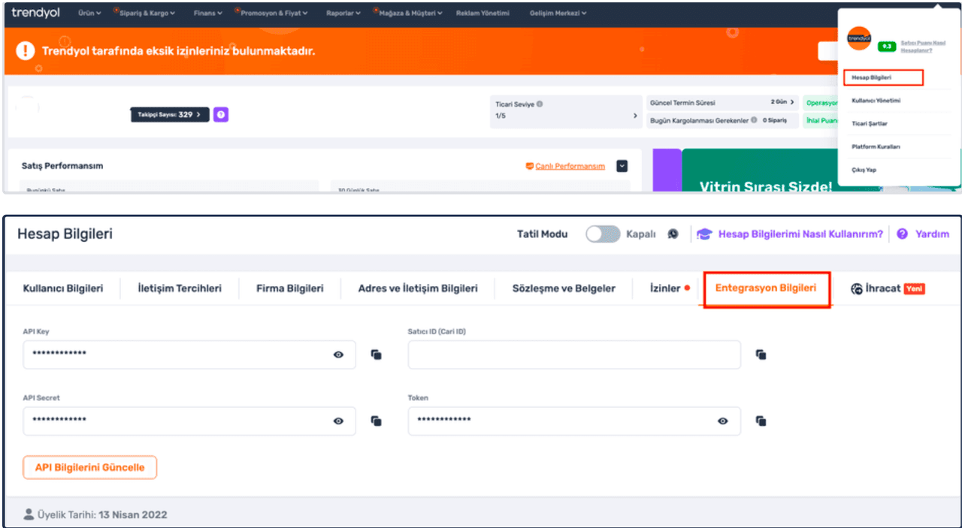Screen dimensions: 962x528
Task: Click the purple question mark Yardım icon
Action: pos(902,234)
